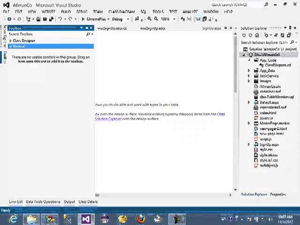Viewport: 300px width, 225px height.
Task: Open the CLASS DIAGRAM menu
Action: coord(121,12)
